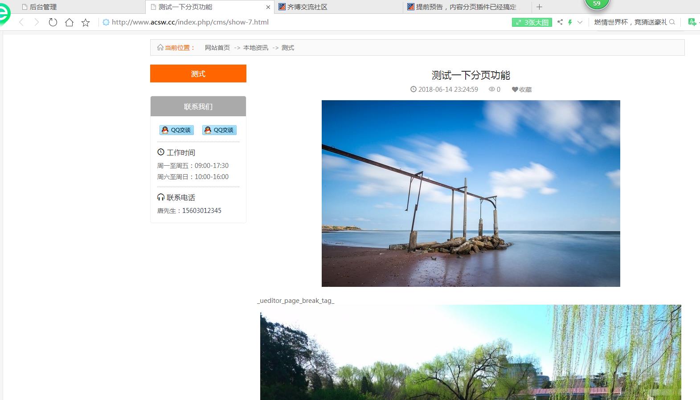Click 周一至周五 working hours text
Screen dimensions: 700x400
point(193,166)
